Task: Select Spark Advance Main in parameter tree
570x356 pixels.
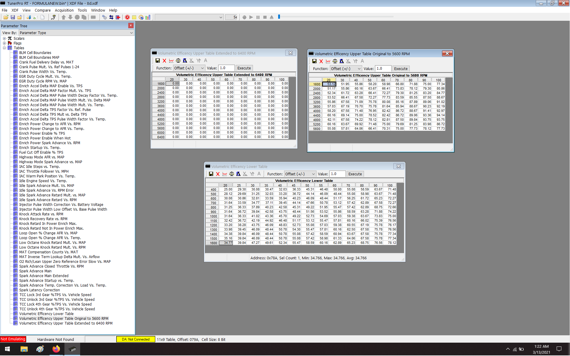Action: pos(35,271)
